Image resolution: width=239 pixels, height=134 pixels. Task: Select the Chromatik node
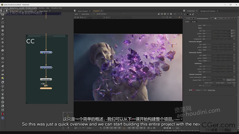[46, 80]
